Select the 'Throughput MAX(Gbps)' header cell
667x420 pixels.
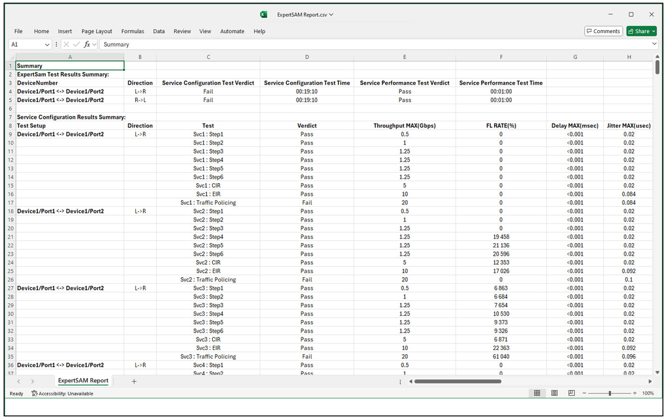point(405,126)
